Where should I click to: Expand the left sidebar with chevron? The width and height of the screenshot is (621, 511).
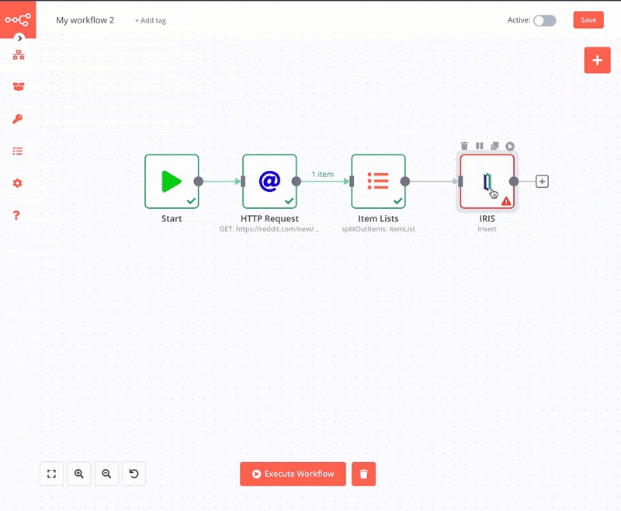(x=20, y=37)
